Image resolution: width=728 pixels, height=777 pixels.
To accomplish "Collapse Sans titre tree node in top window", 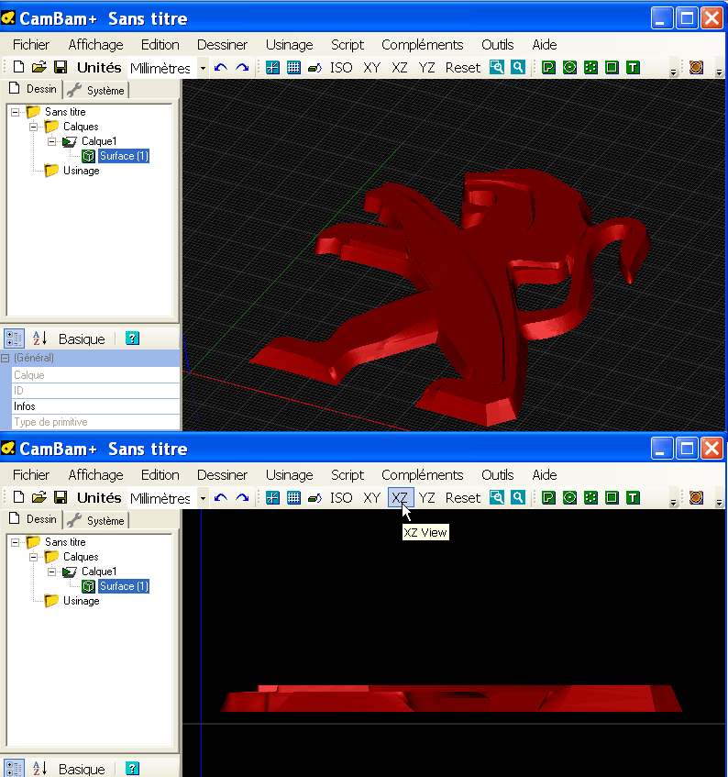I will click(x=16, y=112).
